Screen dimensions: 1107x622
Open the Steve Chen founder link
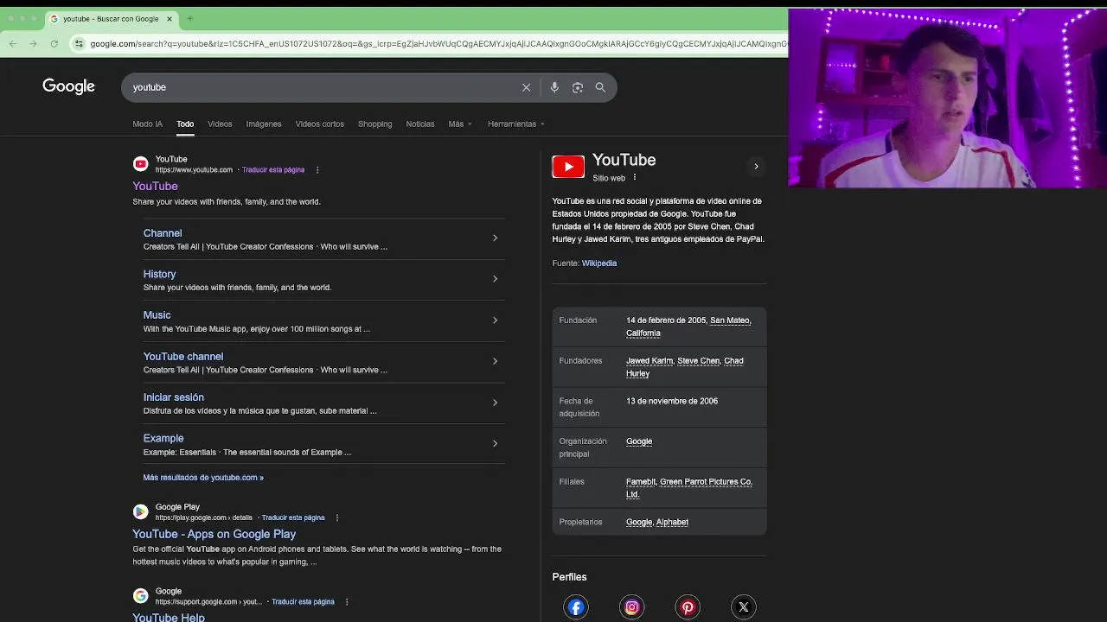(x=698, y=361)
